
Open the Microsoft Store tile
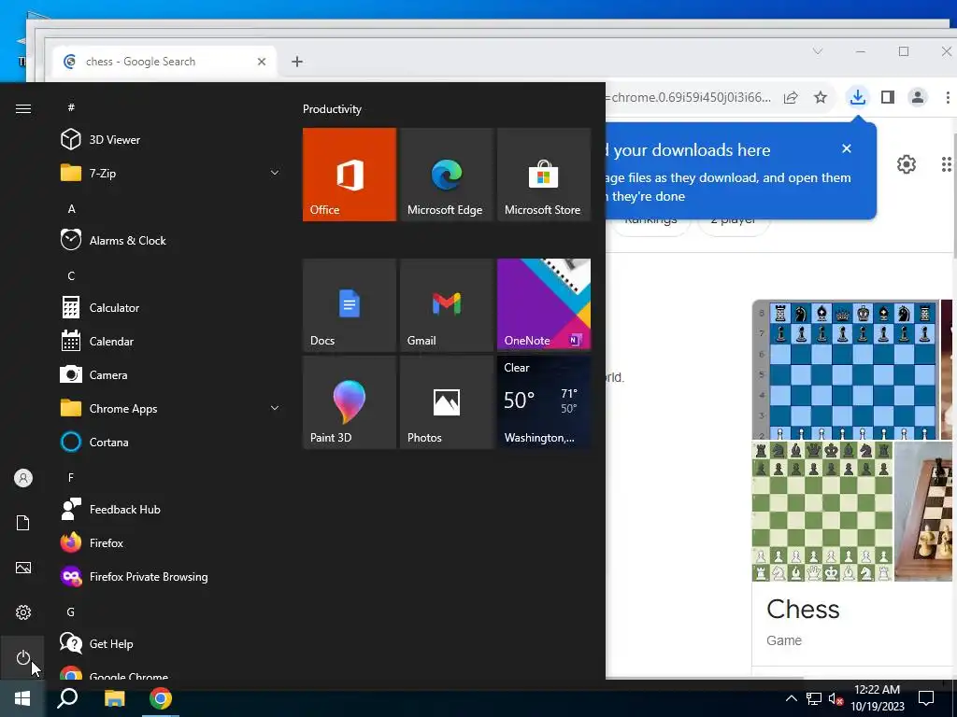coord(544,175)
